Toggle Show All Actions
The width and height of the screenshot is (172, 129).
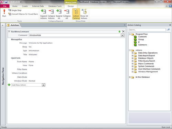click(x=84, y=14)
